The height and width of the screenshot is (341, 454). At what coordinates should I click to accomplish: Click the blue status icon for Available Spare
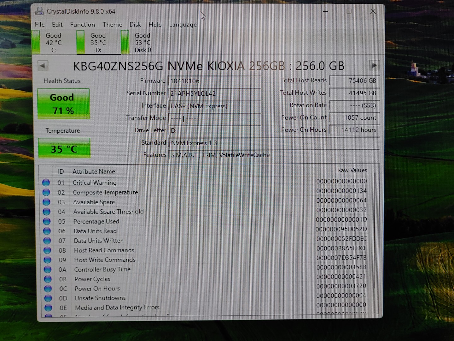[46, 202]
